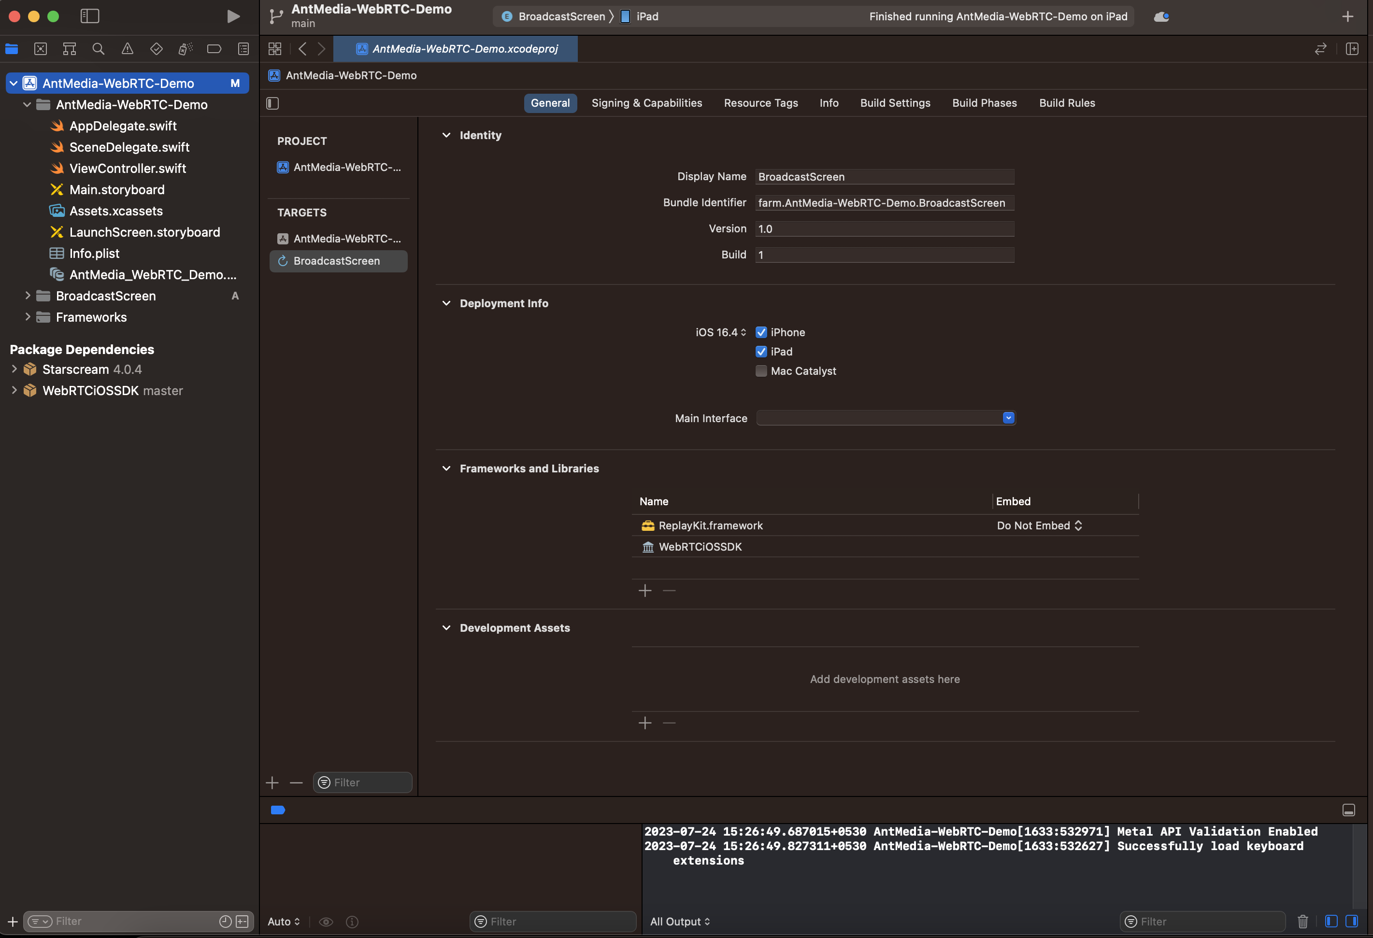1373x938 pixels.
Task: Run the project with the Play button
Action: point(233,16)
